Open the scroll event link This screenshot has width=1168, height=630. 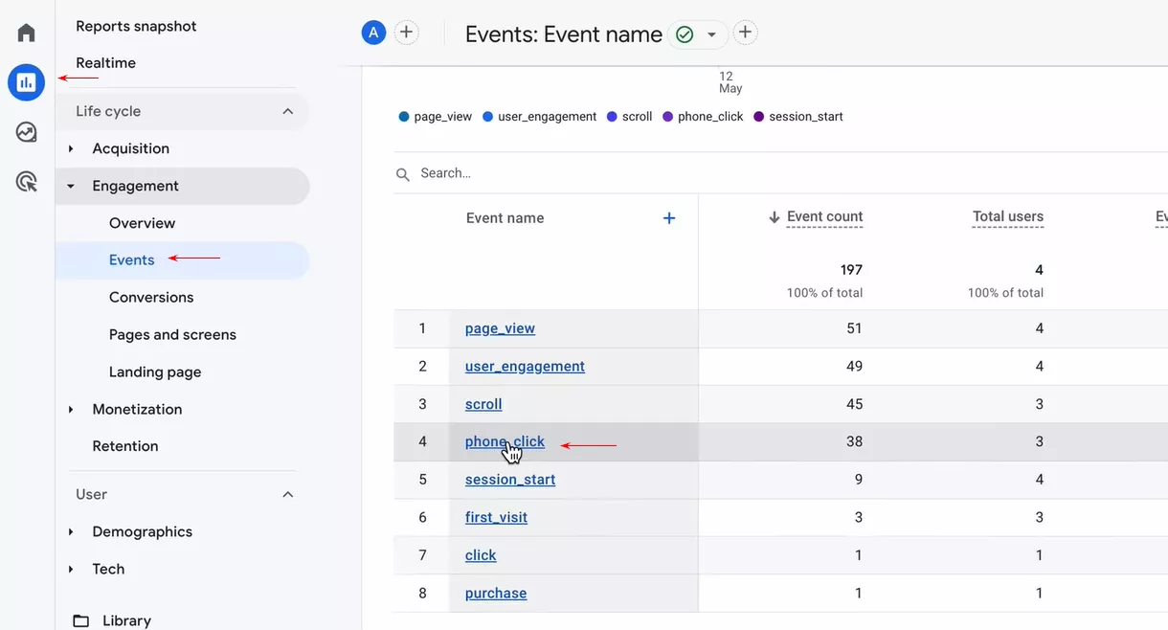coord(483,404)
